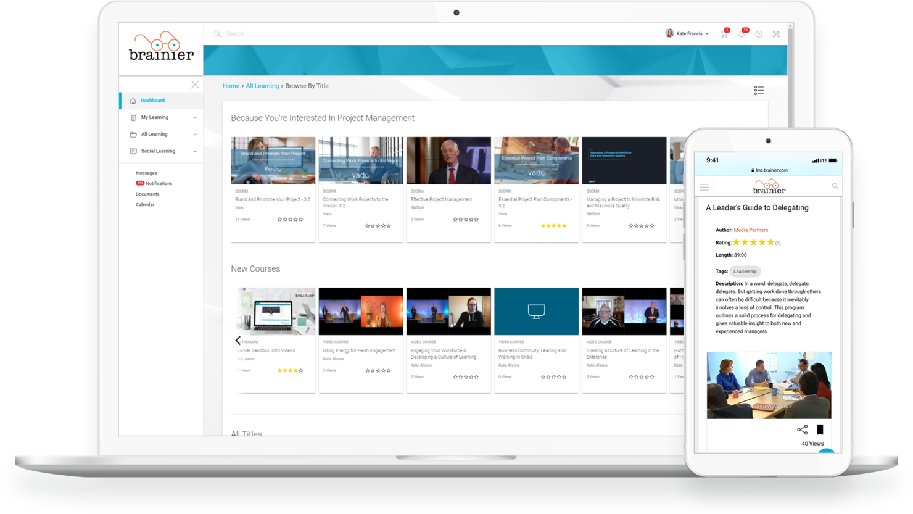Screen dimensions: 913x514
Task: Expand the All Learning section
Action: click(x=154, y=134)
